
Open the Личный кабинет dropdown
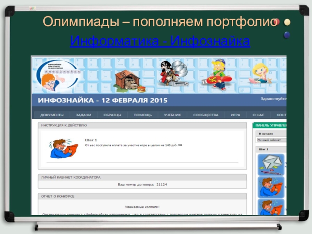point(271,140)
